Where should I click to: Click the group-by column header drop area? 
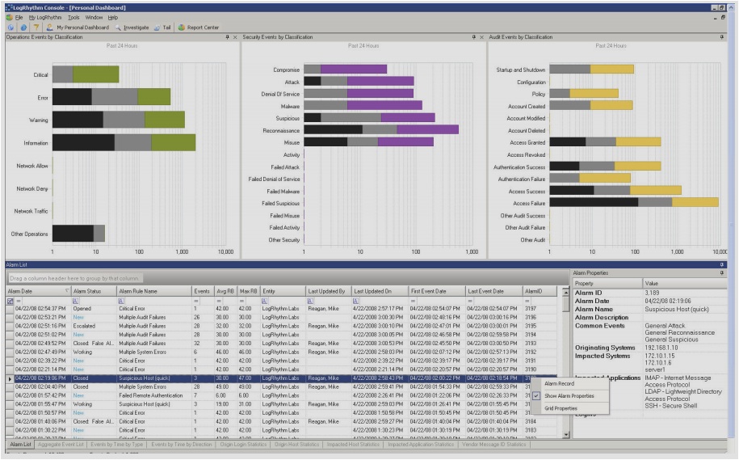(74, 278)
